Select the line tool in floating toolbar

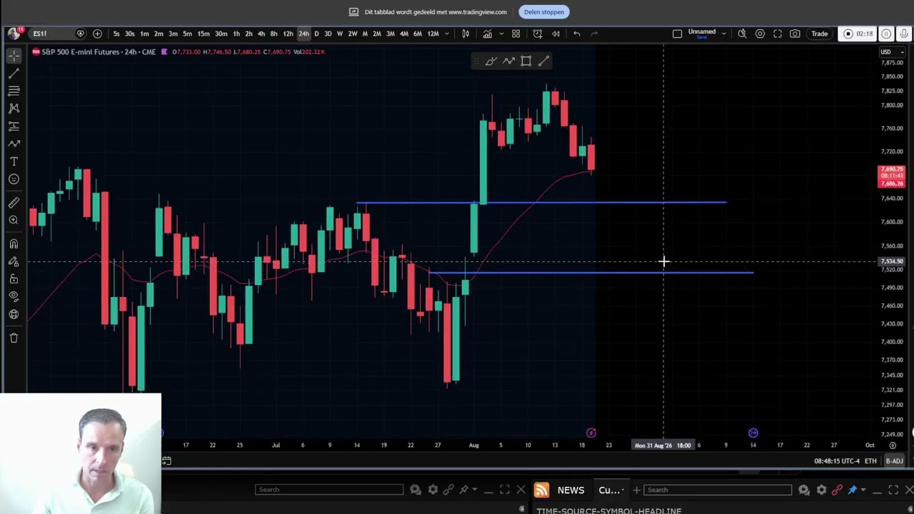(x=544, y=61)
